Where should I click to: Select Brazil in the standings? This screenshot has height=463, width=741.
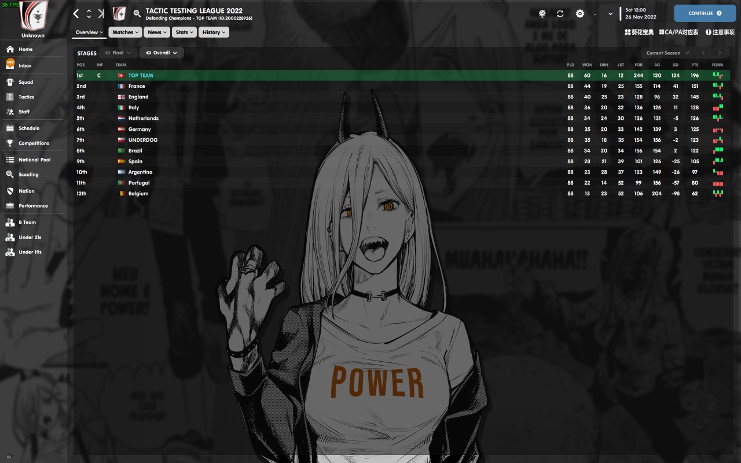point(135,150)
